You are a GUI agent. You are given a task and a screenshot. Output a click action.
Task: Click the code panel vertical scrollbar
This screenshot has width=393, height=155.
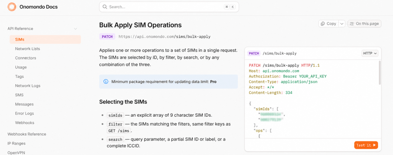pos(380,73)
